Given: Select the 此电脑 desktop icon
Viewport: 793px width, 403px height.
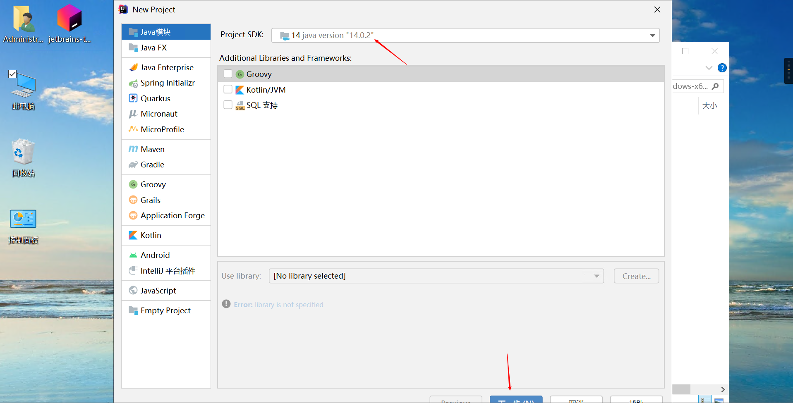Looking at the screenshot, I should [x=23, y=91].
